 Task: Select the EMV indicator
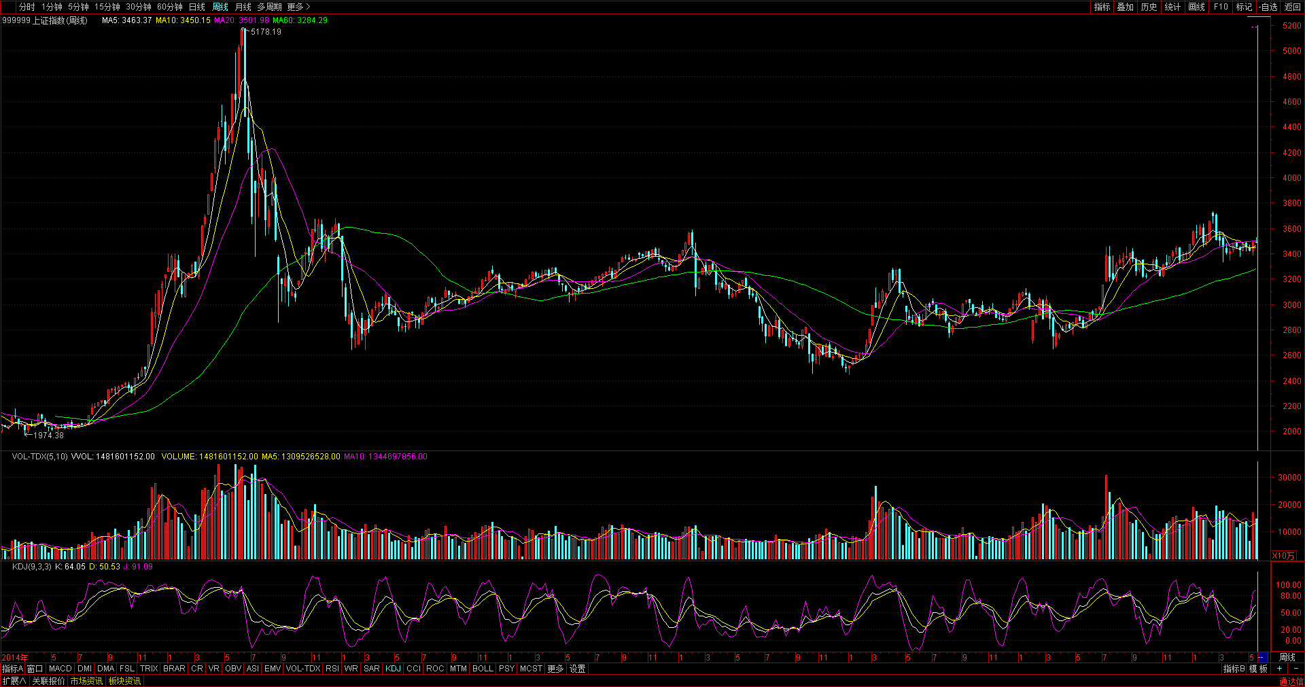273,669
